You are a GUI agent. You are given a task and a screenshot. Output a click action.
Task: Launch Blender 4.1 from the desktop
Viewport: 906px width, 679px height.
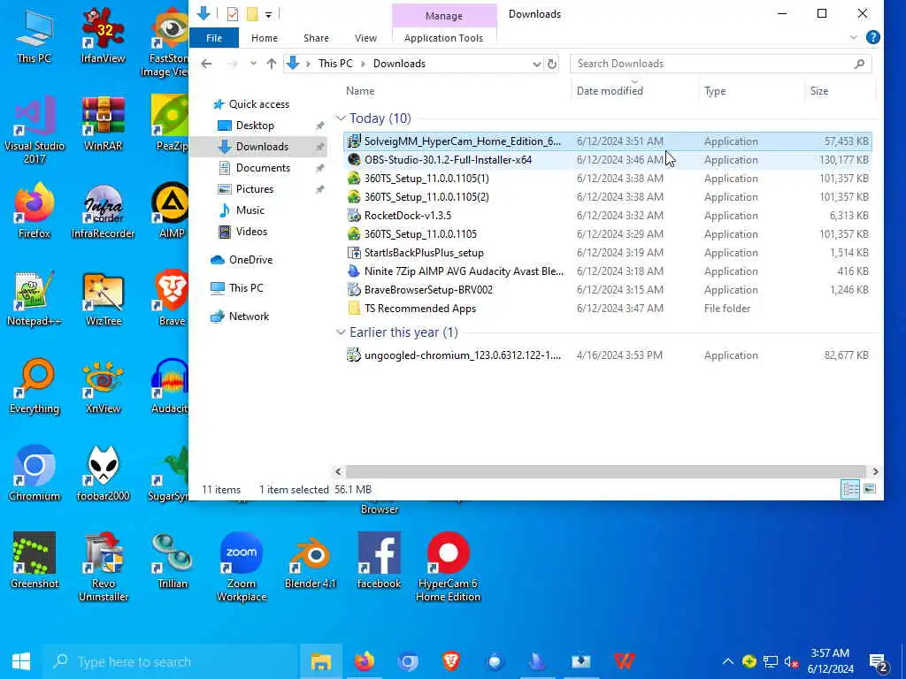(x=311, y=561)
